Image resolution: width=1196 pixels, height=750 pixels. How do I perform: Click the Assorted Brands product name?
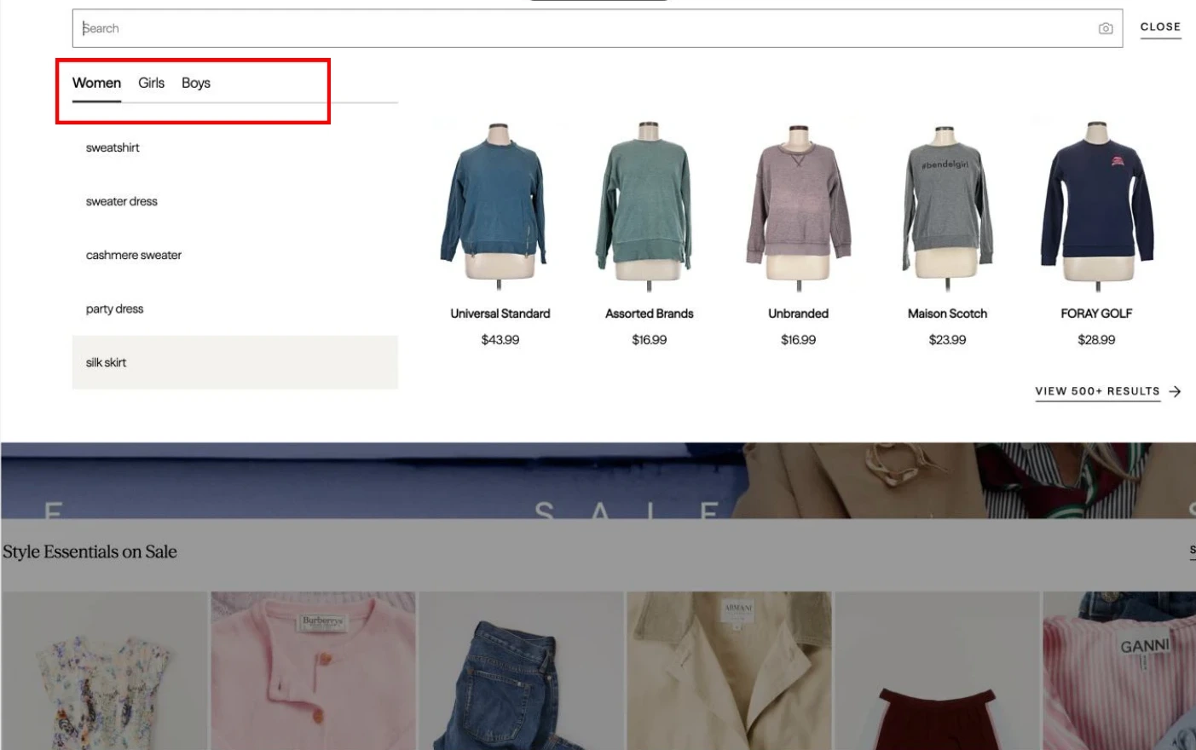(x=650, y=314)
